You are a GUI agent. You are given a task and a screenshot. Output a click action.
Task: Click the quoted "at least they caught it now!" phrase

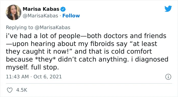coord(82,47)
